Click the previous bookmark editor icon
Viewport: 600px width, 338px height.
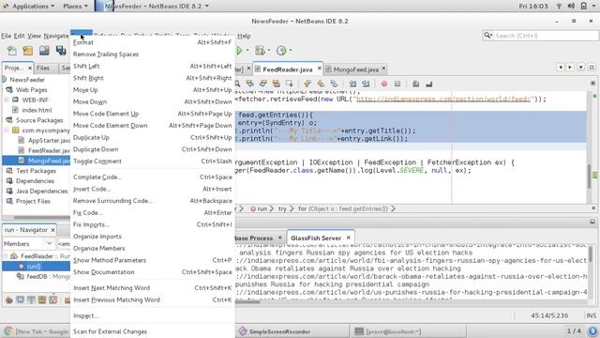pos(307,84)
